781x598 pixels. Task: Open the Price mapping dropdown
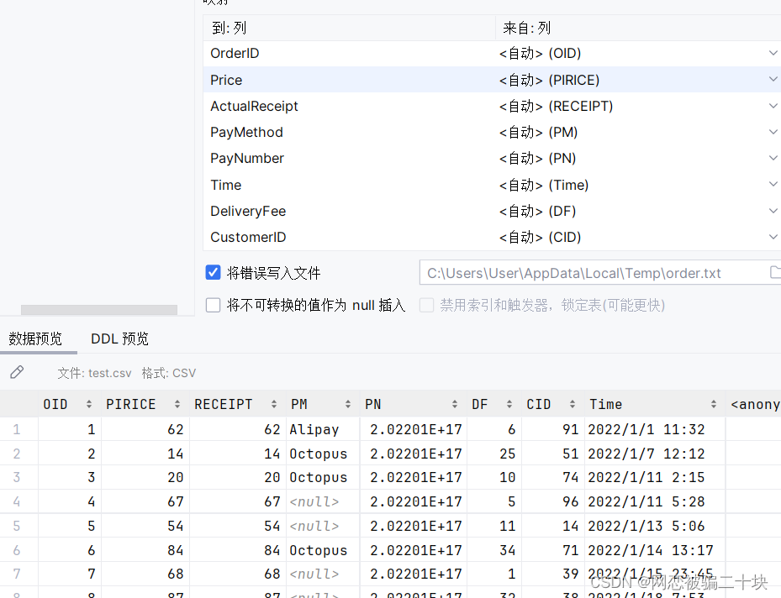coord(773,78)
